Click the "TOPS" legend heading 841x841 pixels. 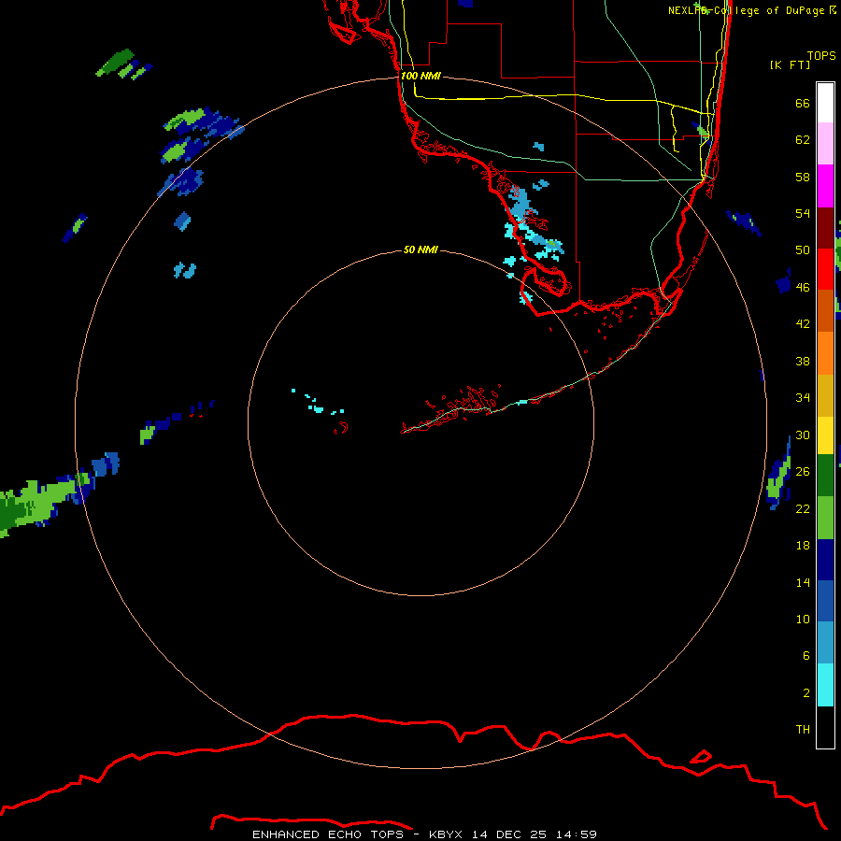[x=821, y=55]
